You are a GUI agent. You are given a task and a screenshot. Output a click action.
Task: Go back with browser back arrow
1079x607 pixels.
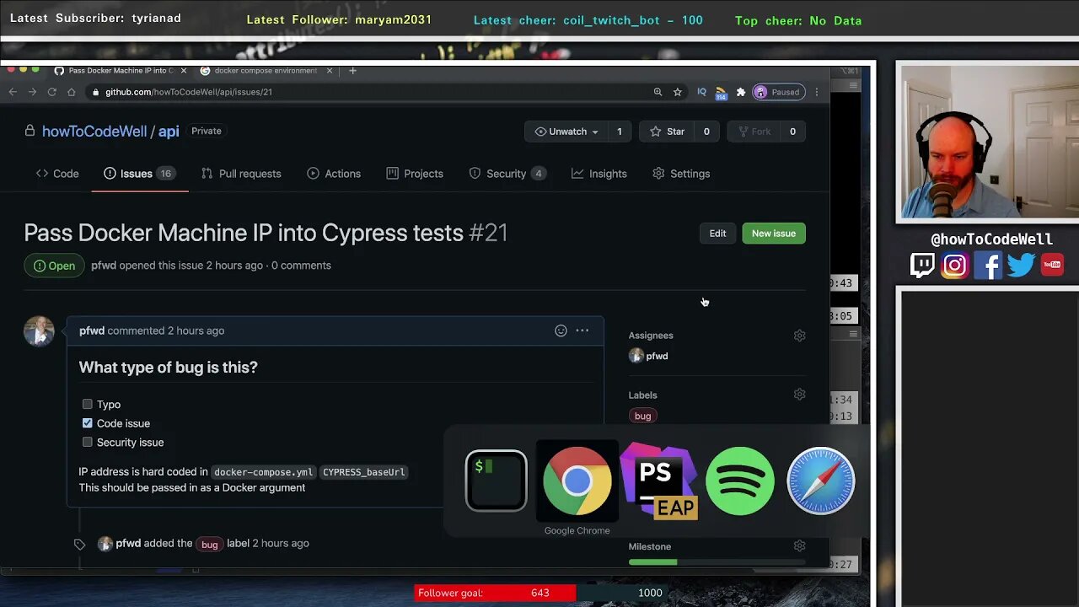click(12, 92)
